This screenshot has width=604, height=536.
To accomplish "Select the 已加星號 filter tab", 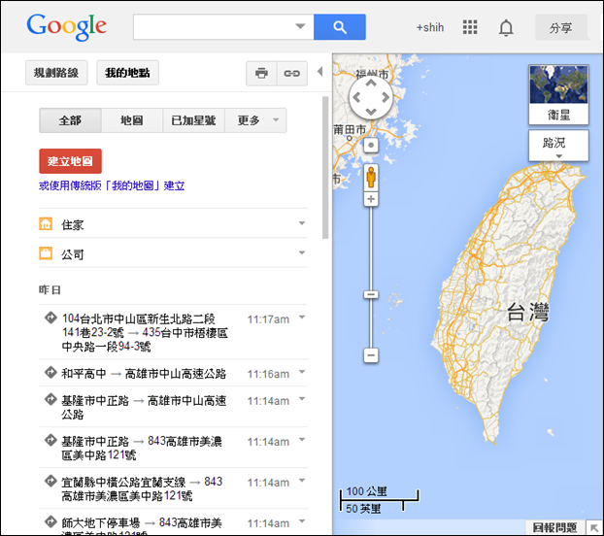I will coord(194,120).
